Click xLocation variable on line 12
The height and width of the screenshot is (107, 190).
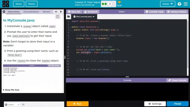pyautogui.click(x=86, y=53)
